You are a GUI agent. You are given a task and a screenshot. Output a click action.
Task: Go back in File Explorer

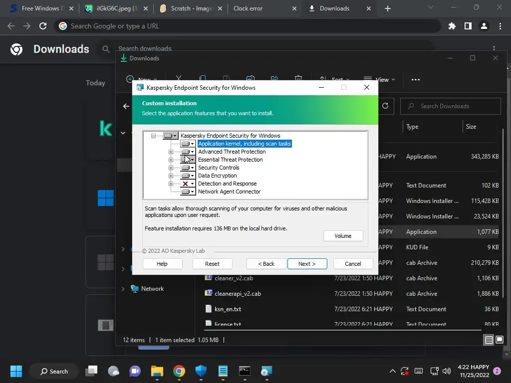point(126,106)
